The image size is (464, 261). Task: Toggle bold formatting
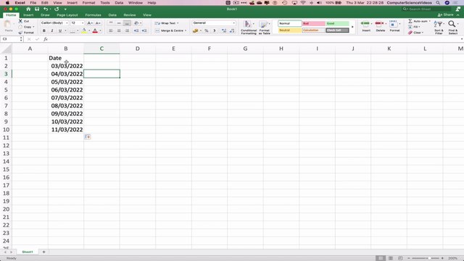click(x=44, y=30)
